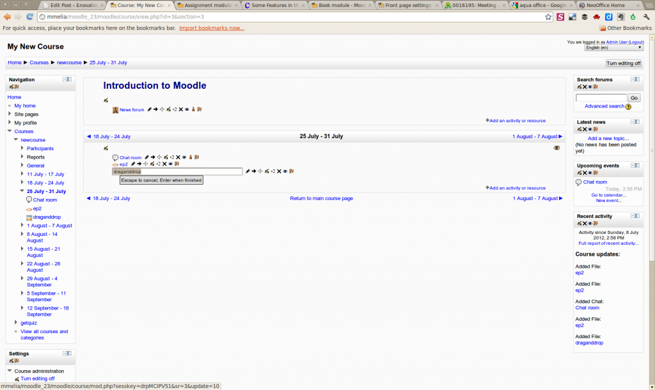Edit title pencil icon for Chat room
655x390 pixels.
click(146, 157)
